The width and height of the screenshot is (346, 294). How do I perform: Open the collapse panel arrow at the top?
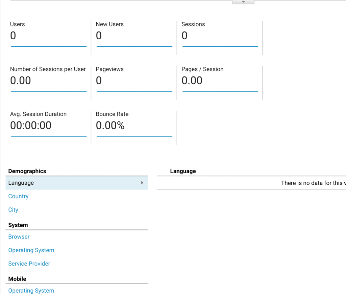pos(243,2)
